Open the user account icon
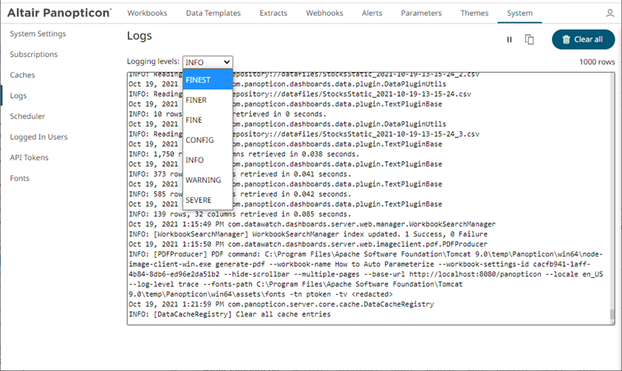The height and width of the screenshot is (371, 622). (609, 13)
